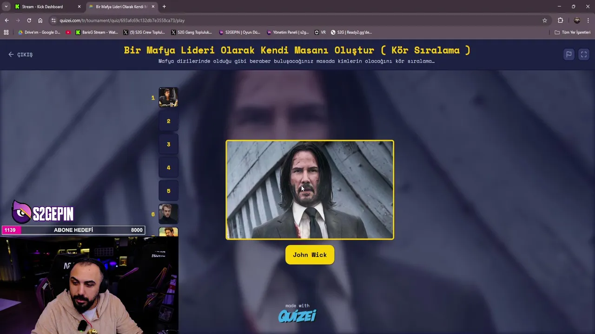This screenshot has width=595, height=334.
Task: Click the John Wick name label
Action: click(x=310, y=255)
